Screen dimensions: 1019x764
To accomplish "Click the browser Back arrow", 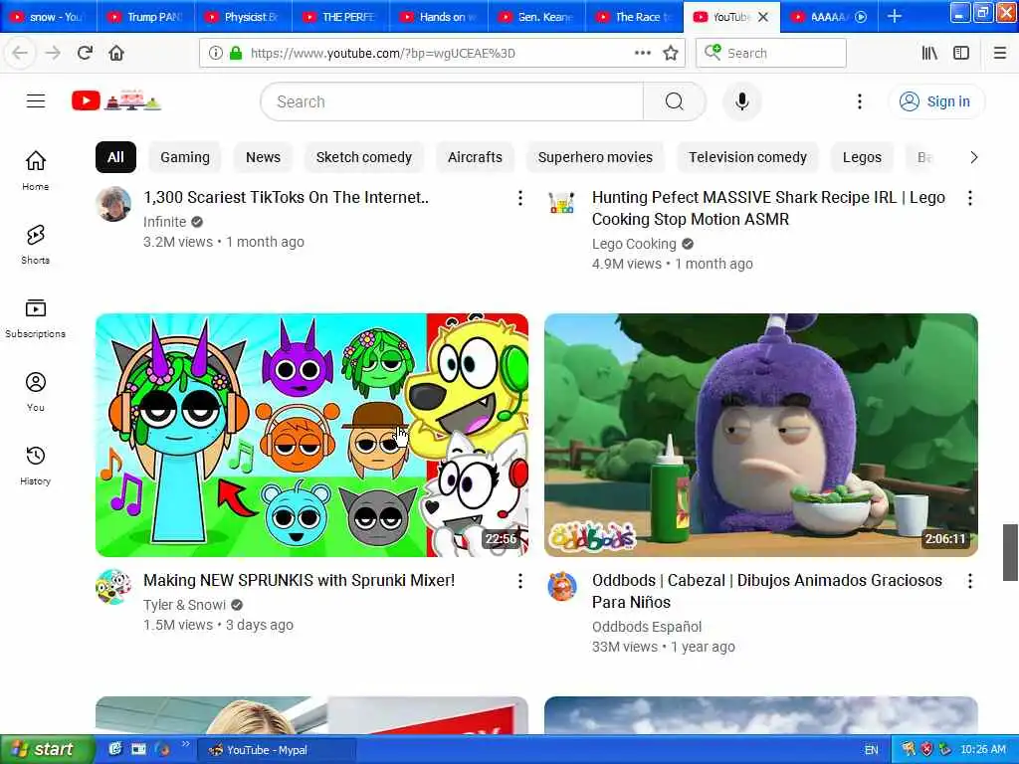I will click(x=20, y=53).
